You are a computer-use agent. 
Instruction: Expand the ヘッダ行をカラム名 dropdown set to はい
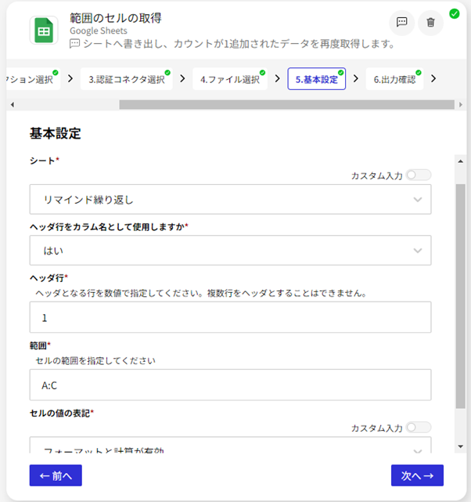pos(230,251)
